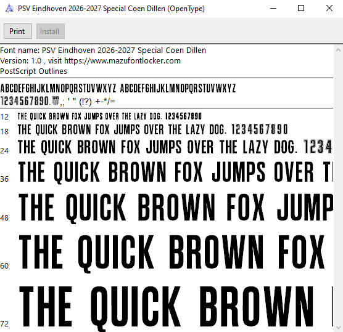Click the 48 point size label
The height and width of the screenshot is (332, 343).
click(x=4, y=218)
